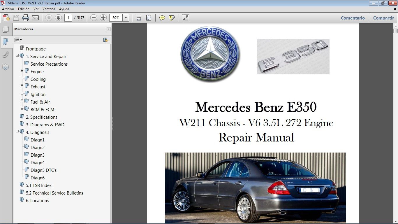Add a sticky note comment

click(162, 18)
